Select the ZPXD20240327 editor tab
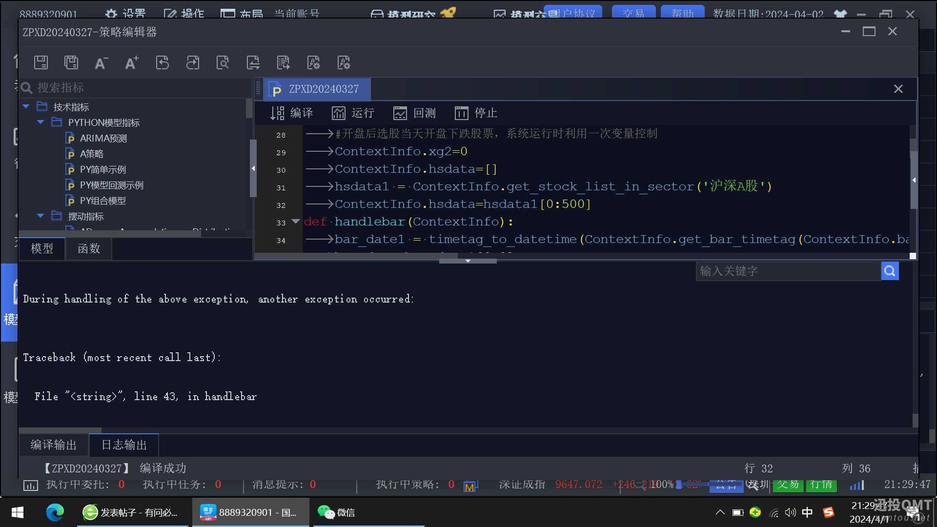 pyautogui.click(x=317, y=89)
